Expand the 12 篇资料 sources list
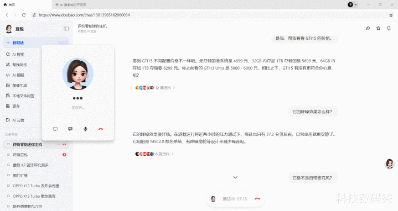 tap(155, 88)
